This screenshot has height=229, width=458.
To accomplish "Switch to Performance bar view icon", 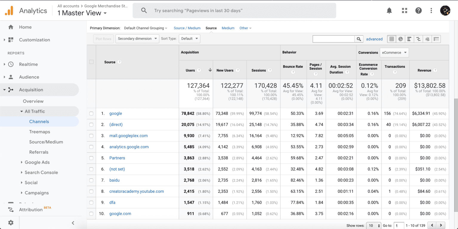I will [x=409, y=39].
